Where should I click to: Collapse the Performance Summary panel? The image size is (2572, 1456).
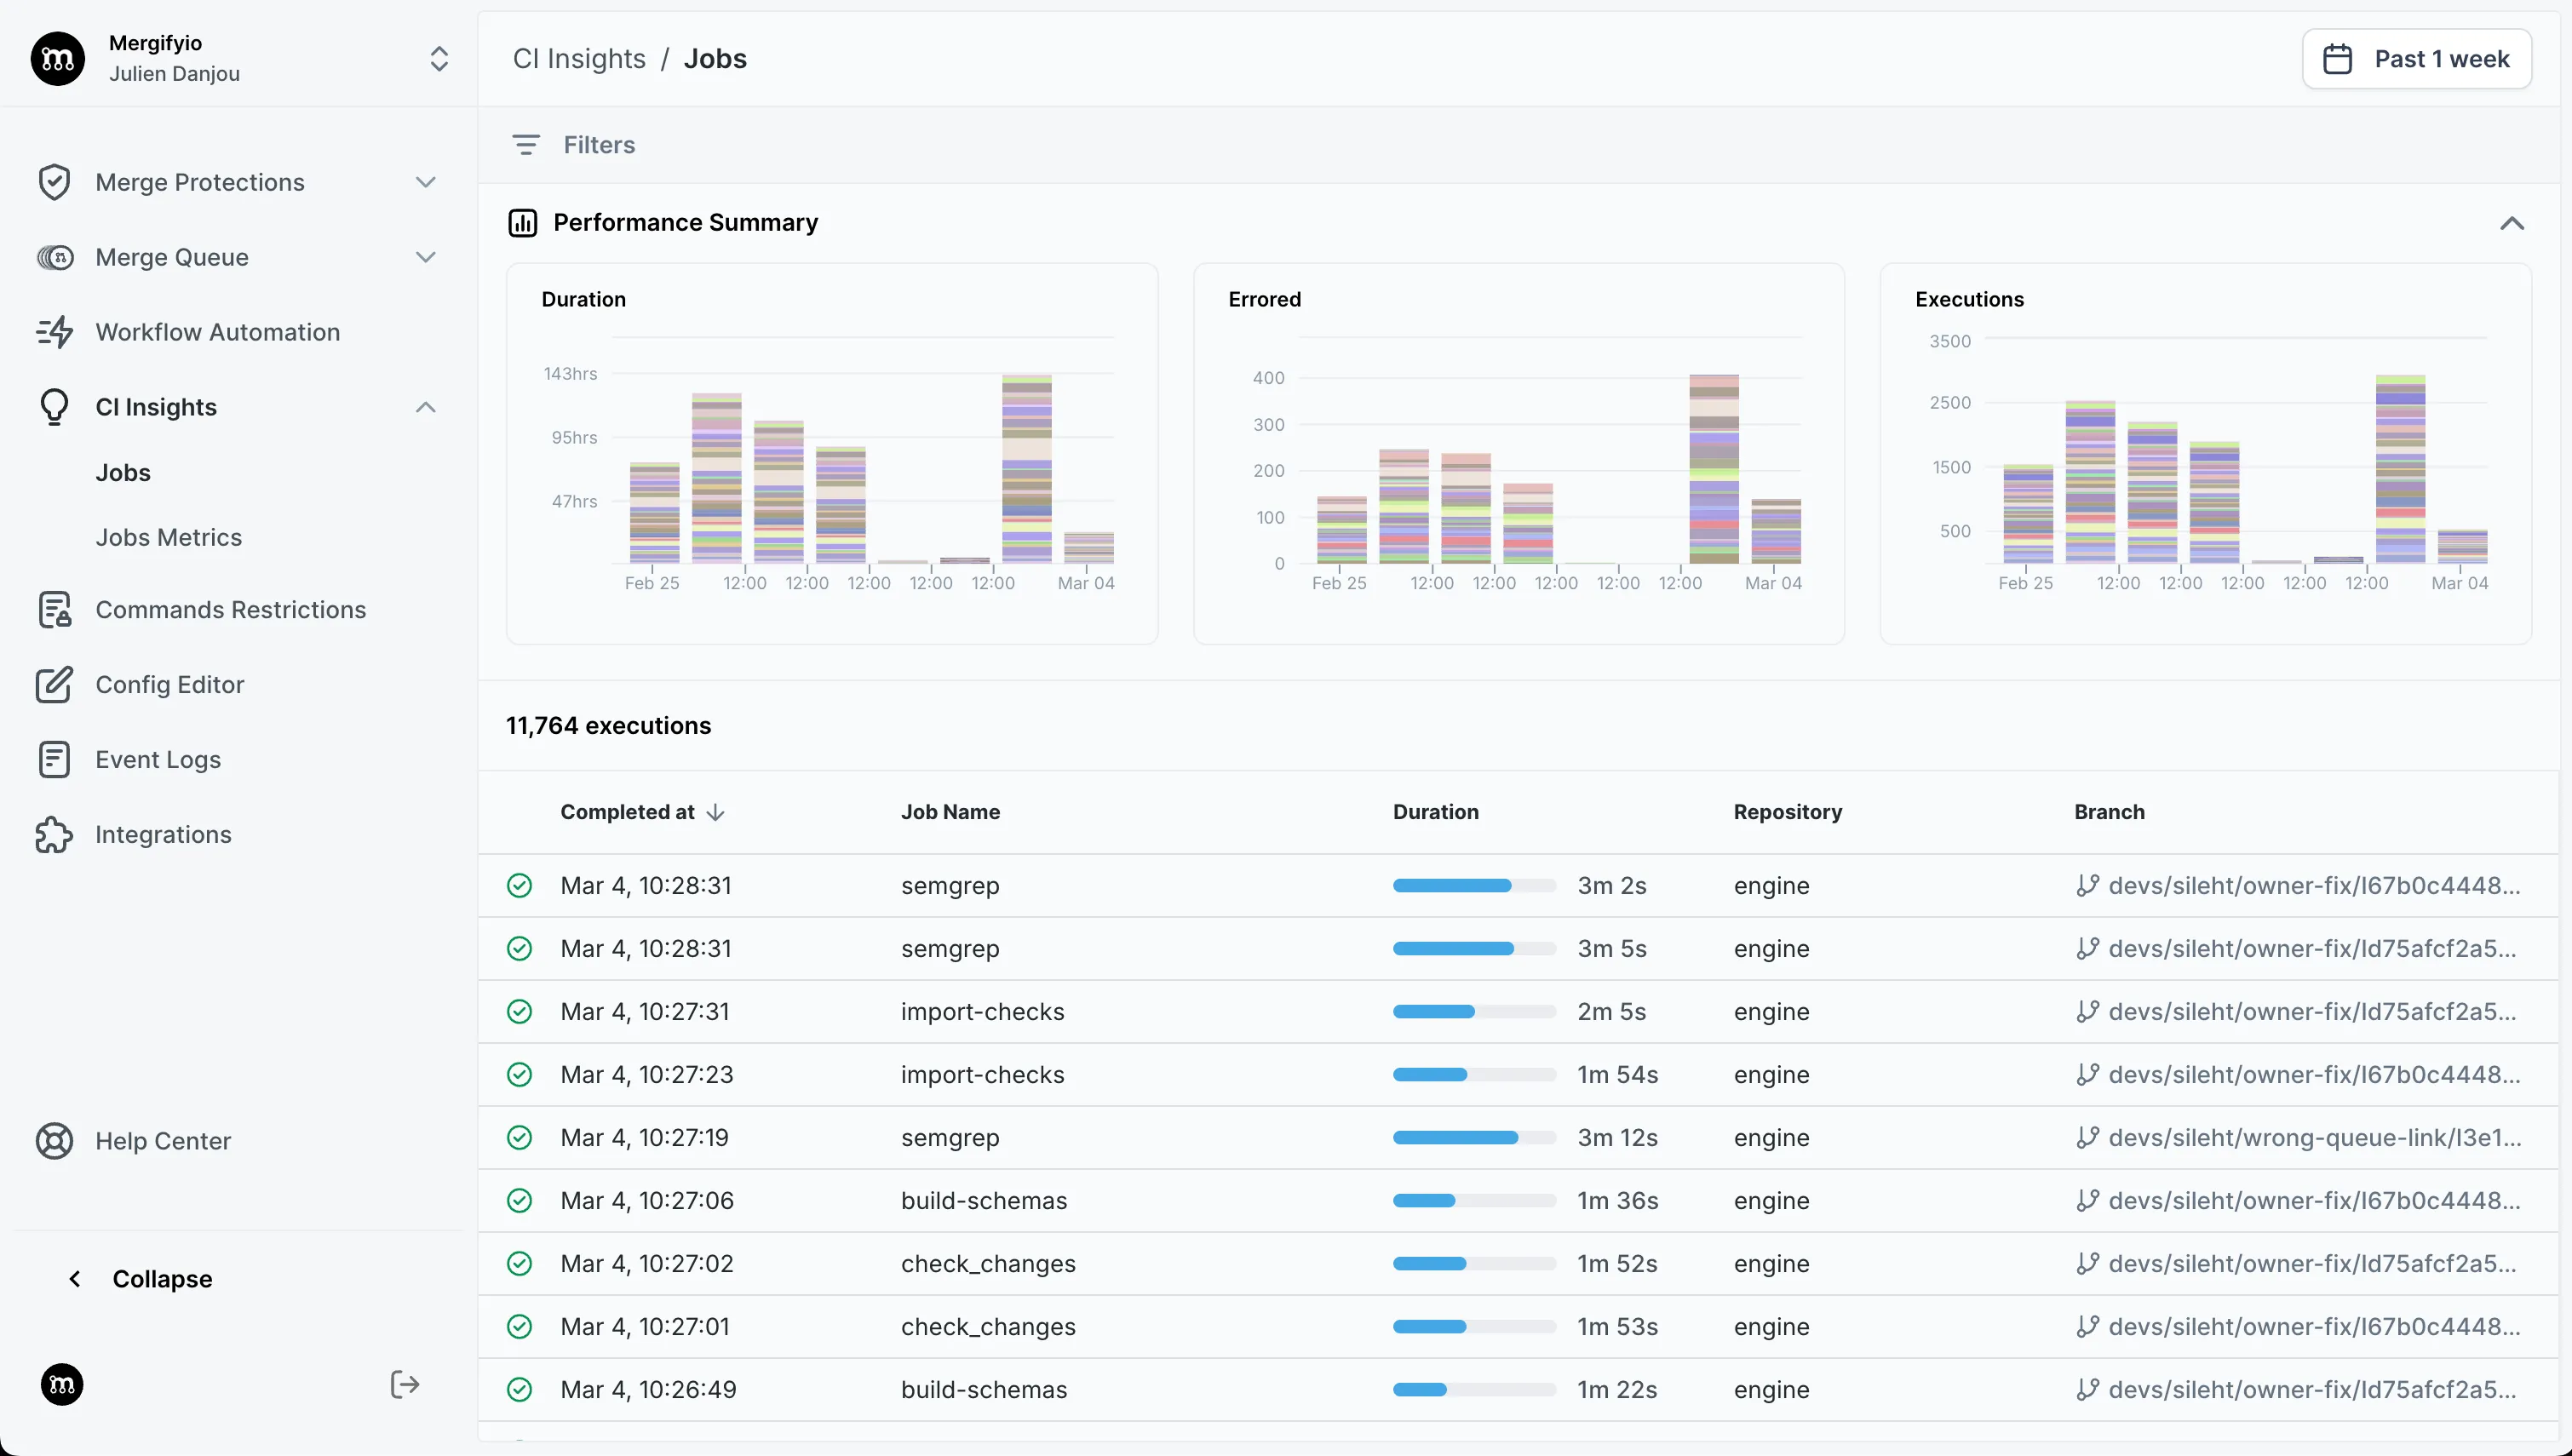[x=2512, y=223]
